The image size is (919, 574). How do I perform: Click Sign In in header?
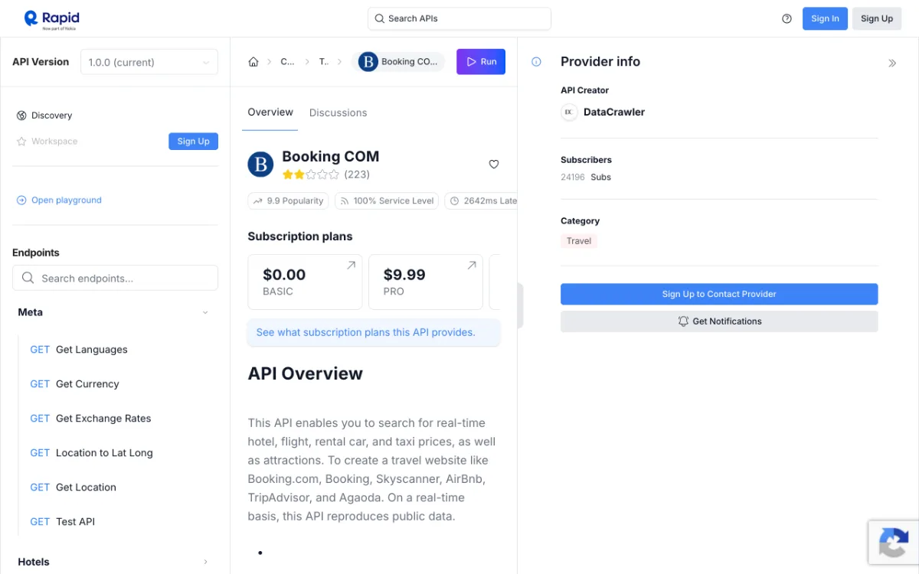pos(825,18)
